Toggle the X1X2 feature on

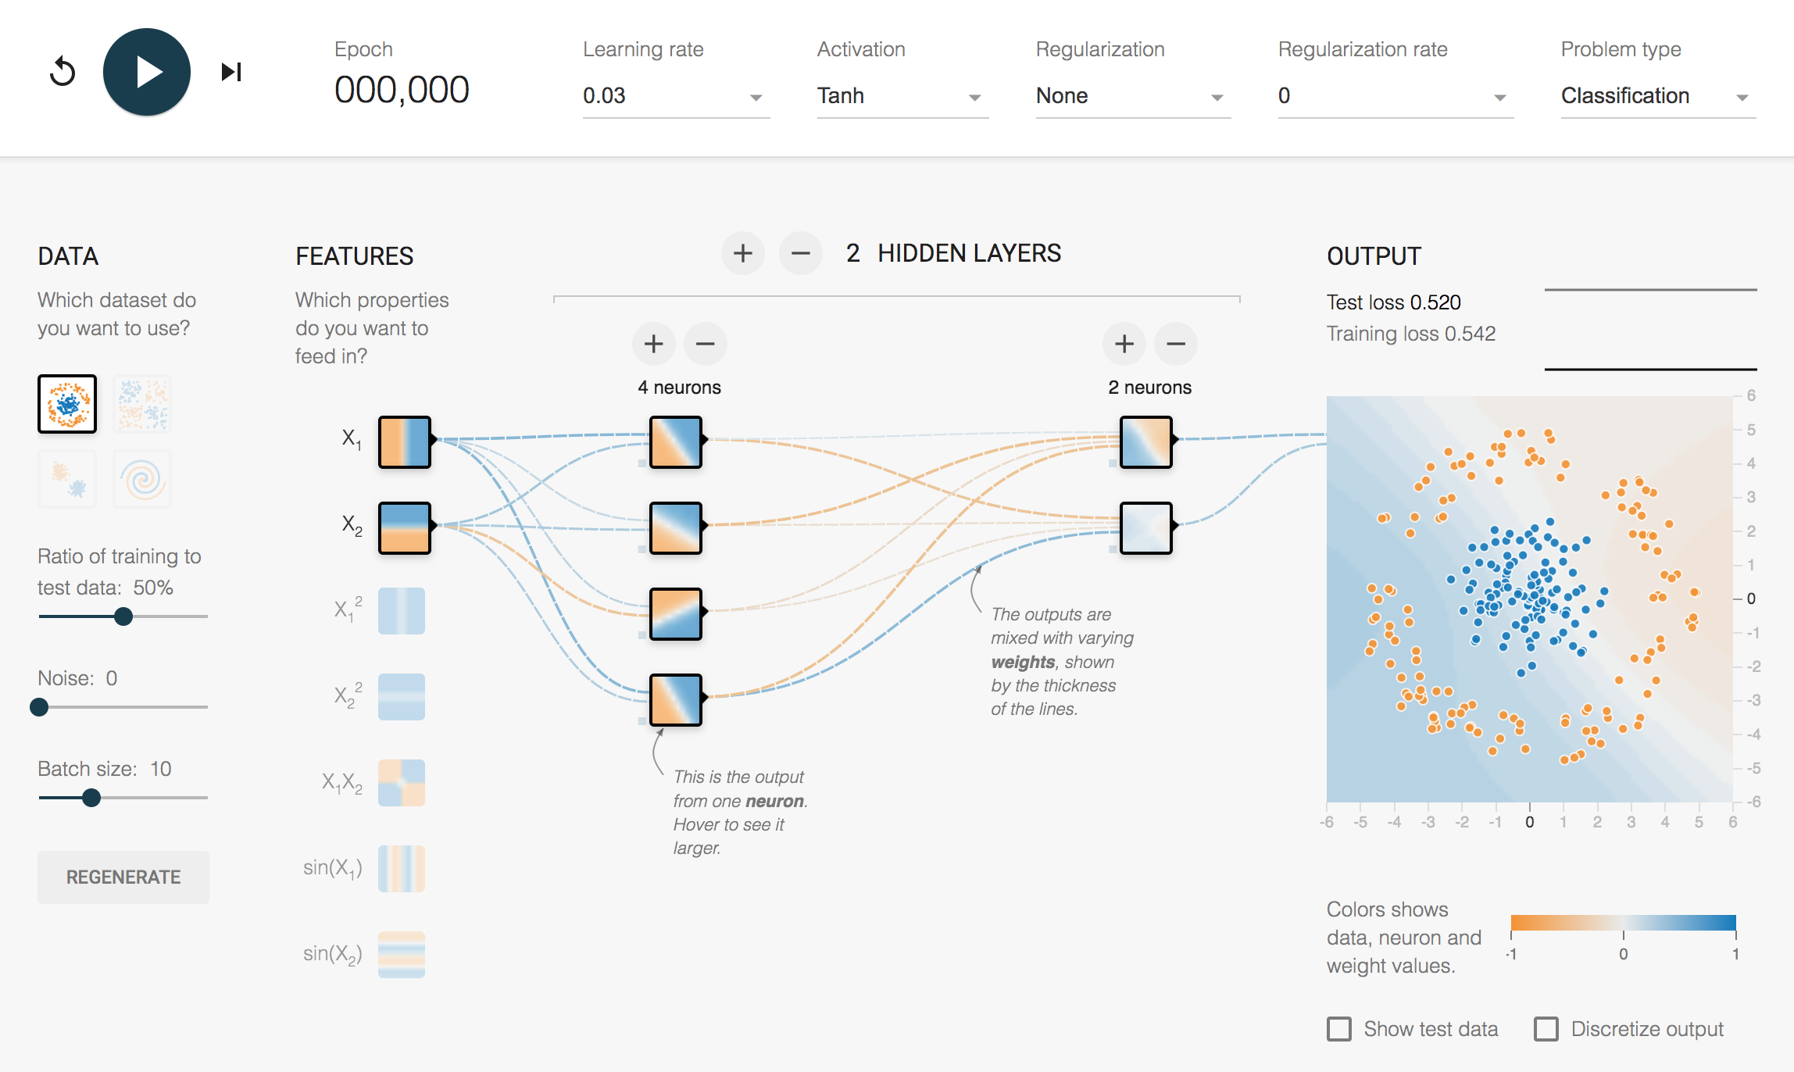402,783
